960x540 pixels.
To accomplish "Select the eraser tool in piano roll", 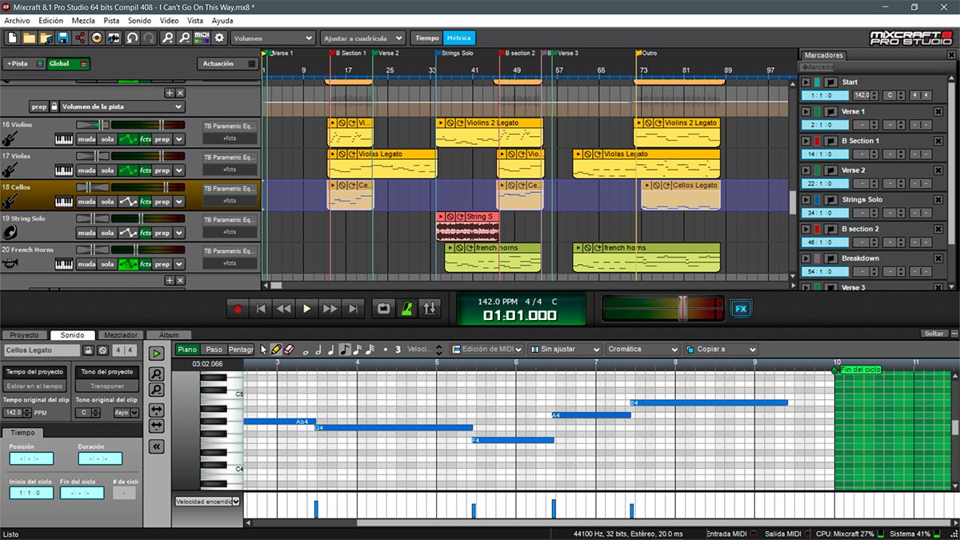I will 290,350.
